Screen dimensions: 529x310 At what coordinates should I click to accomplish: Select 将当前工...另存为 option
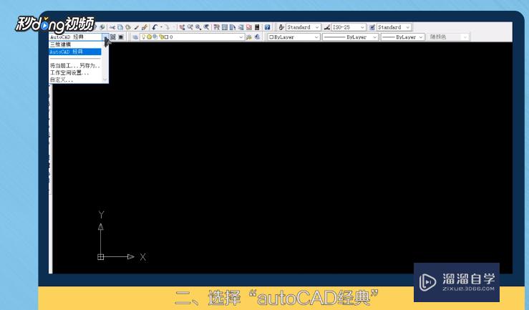pos(75,65)
